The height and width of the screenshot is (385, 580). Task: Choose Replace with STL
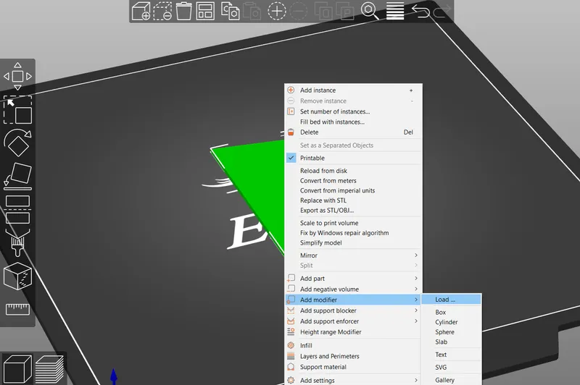click(x=353, y=200)
